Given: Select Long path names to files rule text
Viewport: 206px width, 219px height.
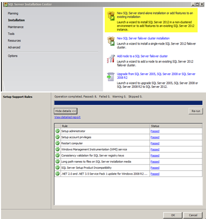Looking at the screenshot, I should [x=96, y=162].
